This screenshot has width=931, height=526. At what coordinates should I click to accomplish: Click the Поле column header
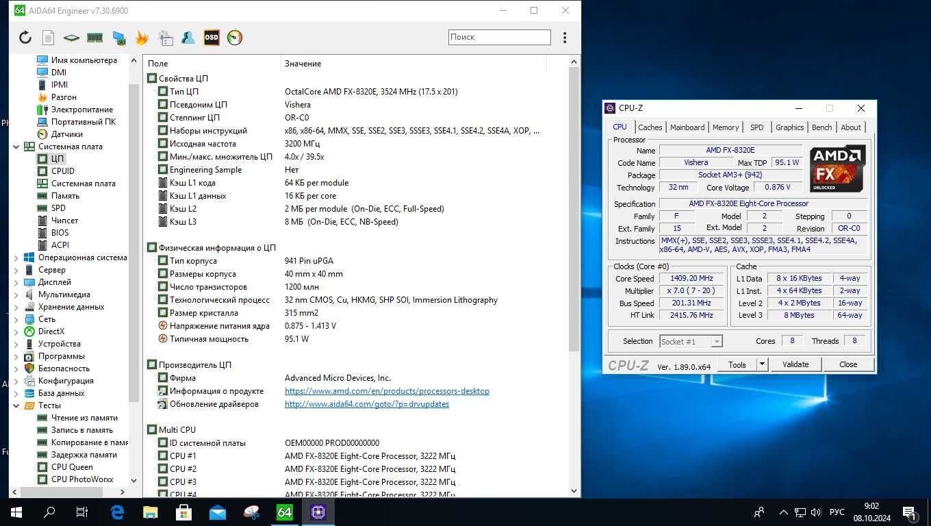coord(212,64)
